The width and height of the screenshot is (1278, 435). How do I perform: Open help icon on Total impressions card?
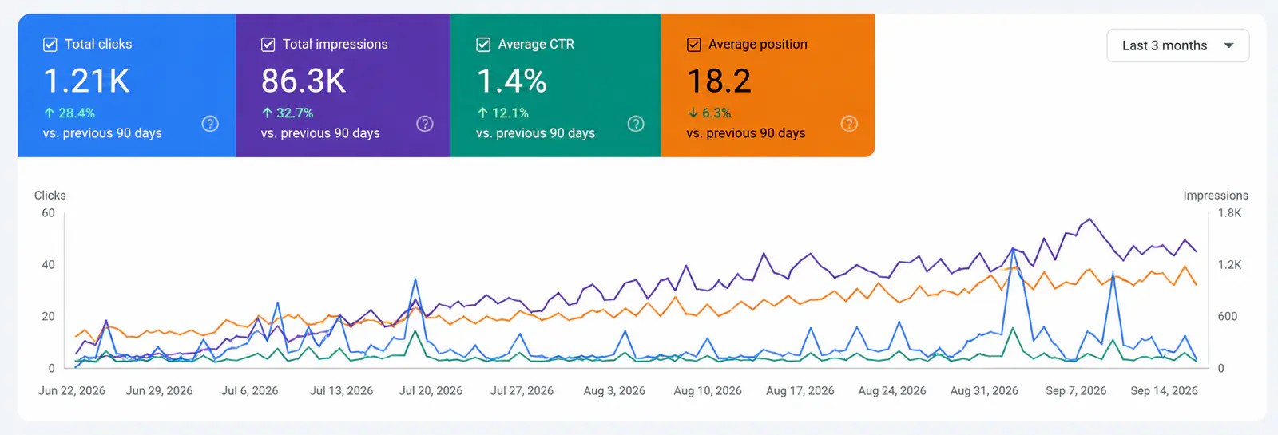point(425,124)
